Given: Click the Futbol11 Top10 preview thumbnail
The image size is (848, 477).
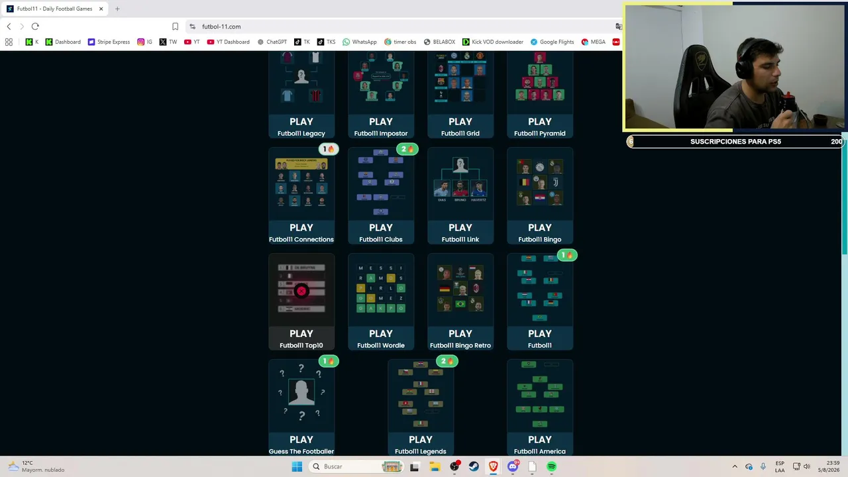Looking at the screenshot, I should (301, 288).
